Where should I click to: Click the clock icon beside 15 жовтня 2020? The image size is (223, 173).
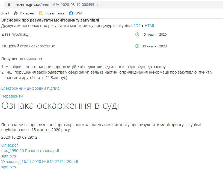pyautogui.click(x=137, y=34)
